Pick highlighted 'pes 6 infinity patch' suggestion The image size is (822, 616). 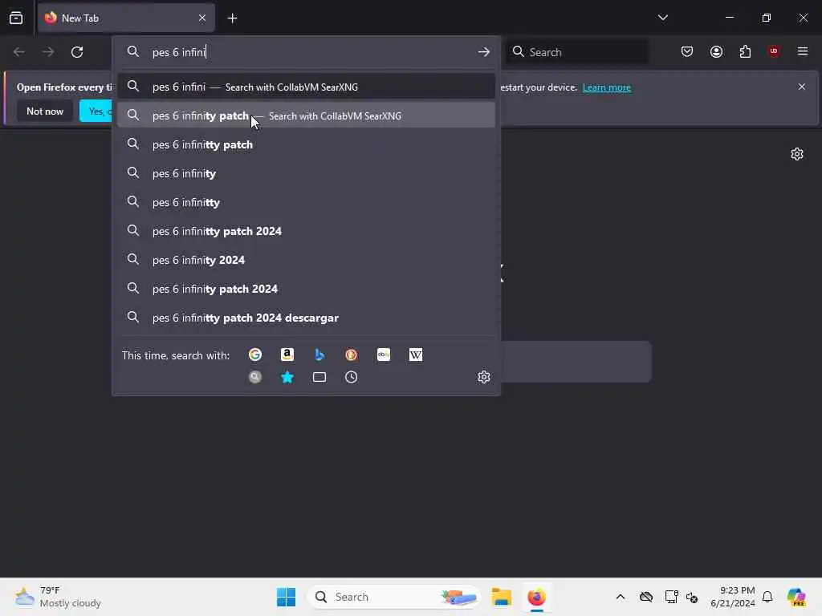point(306,115)
